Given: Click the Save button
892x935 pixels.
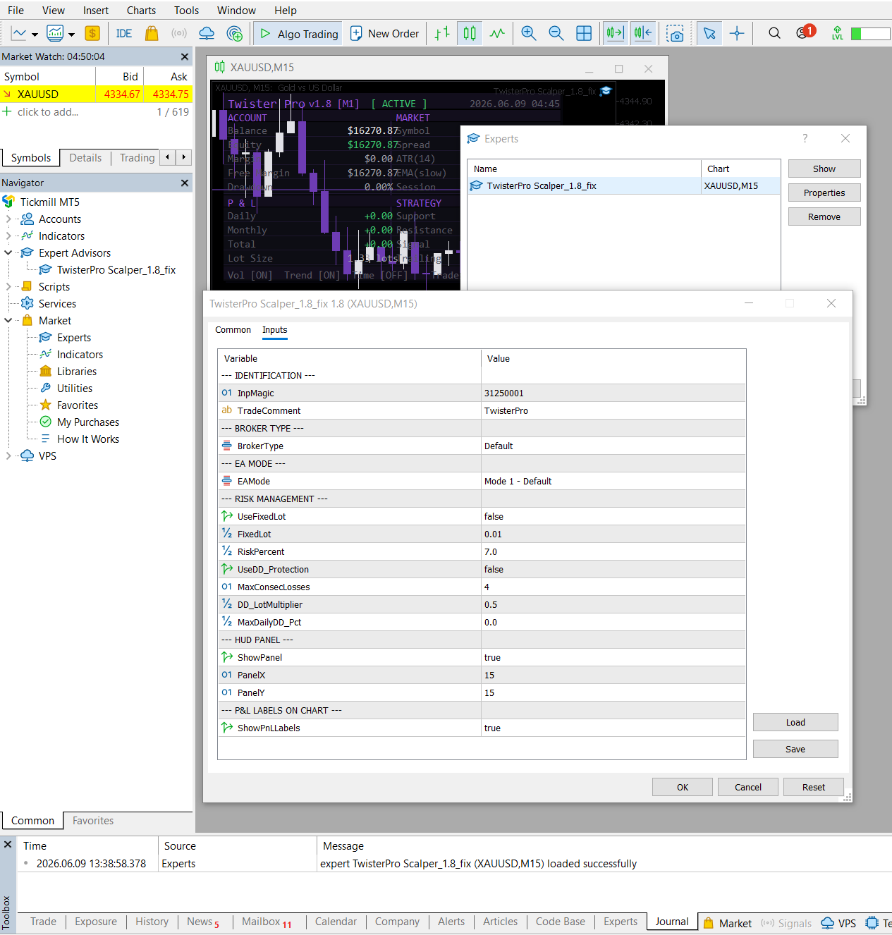Looking at the screenshot, I should [795, 750].
